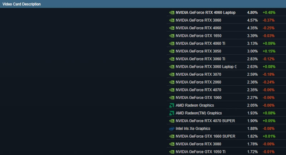Click the NVIDIA icon next to GTX 1050 Ti
Image resolution: width=286 pixels, height=155 pixels.
coord(172,152)
